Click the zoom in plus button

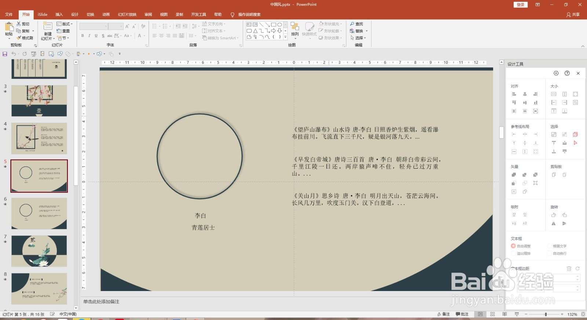pyautogui.click(x=562, y=314)
